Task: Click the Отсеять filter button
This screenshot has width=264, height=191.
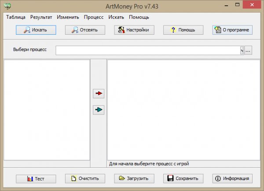Action: point(85,30)
